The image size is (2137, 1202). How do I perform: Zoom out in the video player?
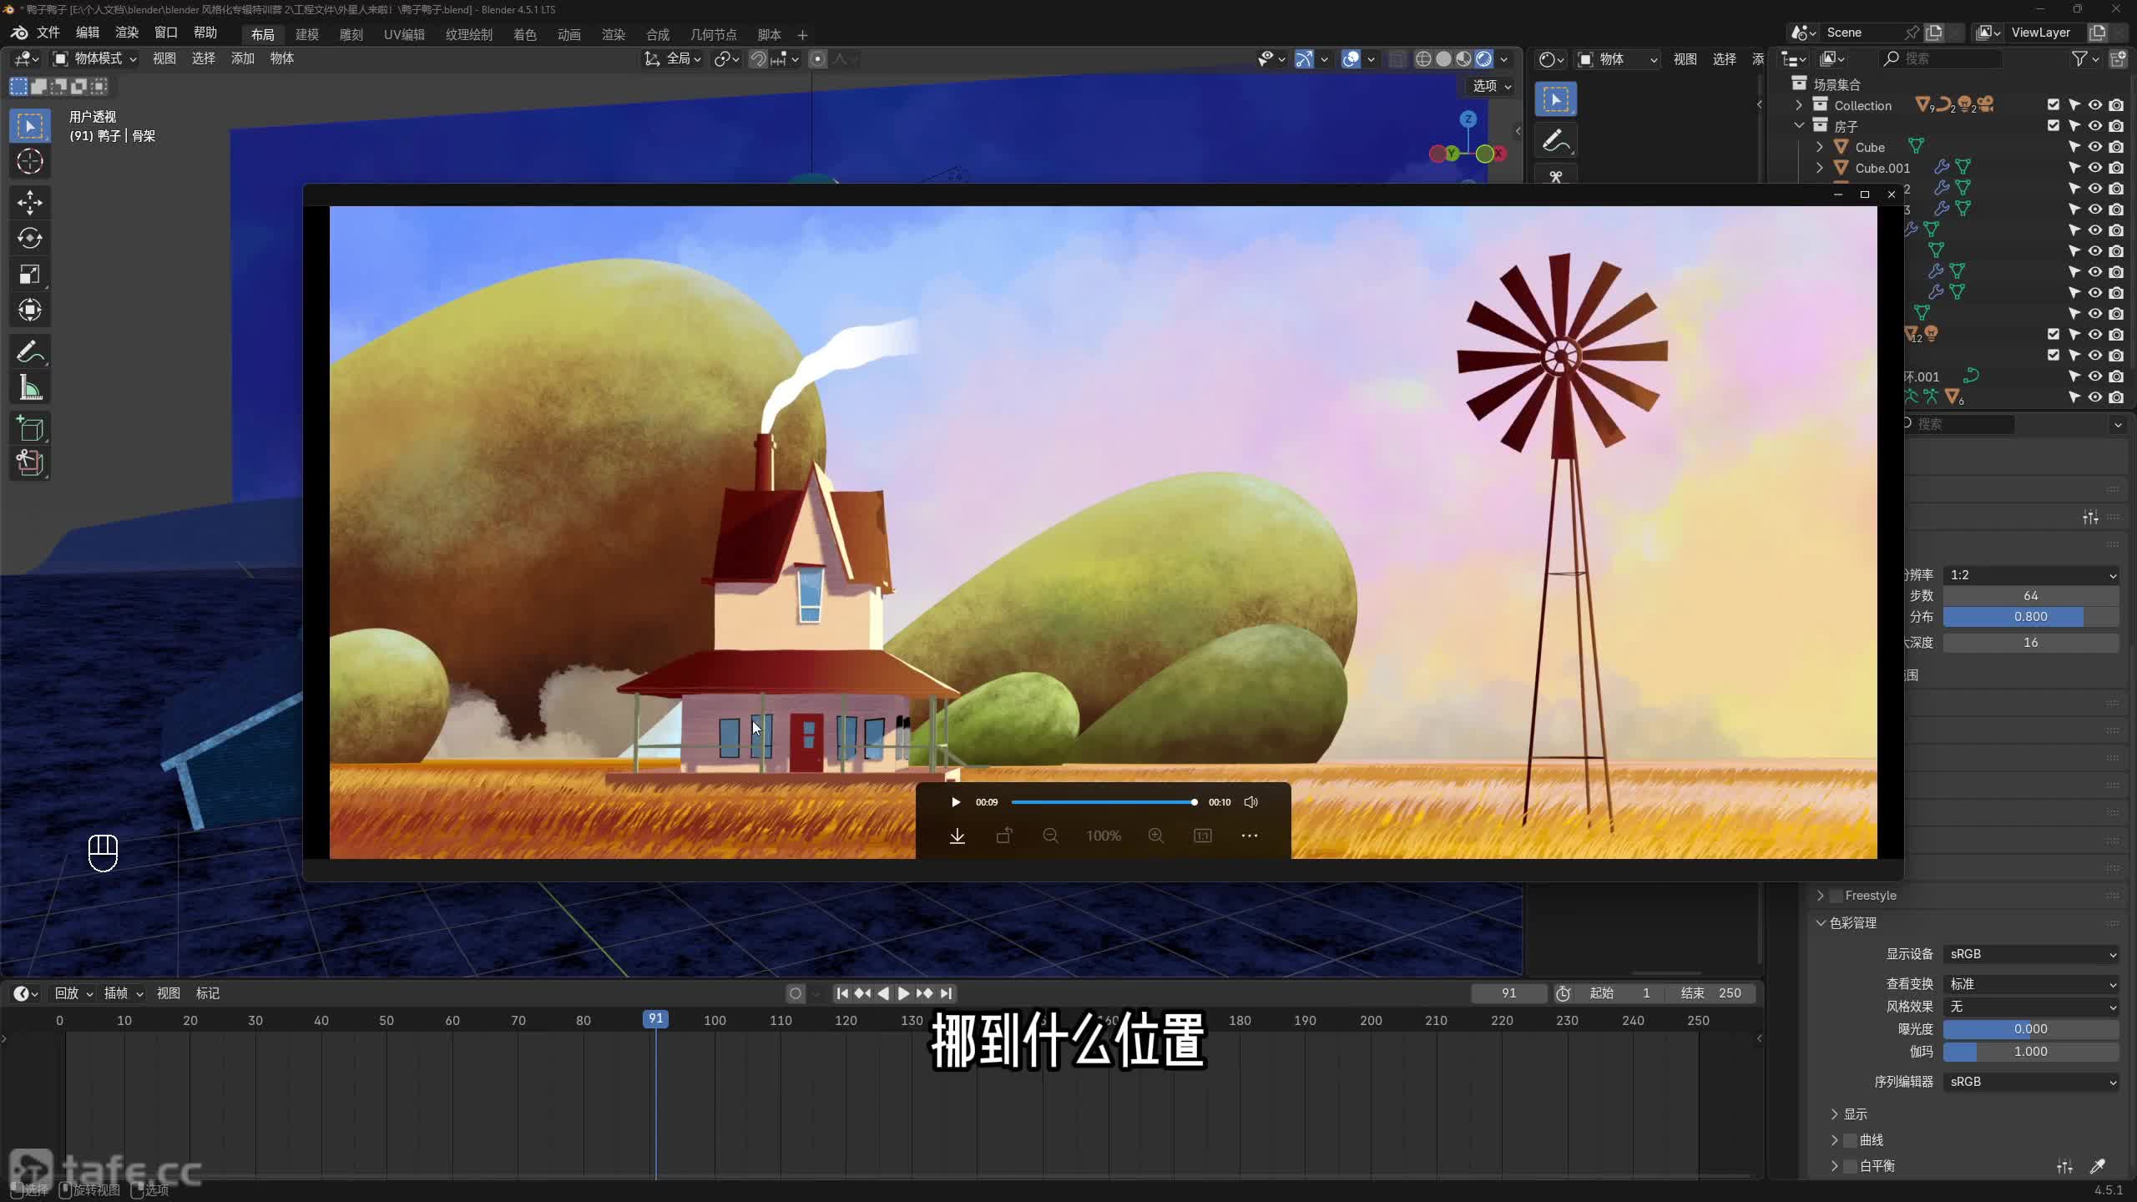coord(1051,836)
